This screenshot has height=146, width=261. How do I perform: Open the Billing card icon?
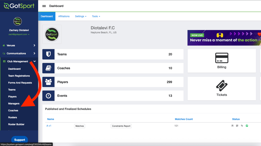click(222, 58)
